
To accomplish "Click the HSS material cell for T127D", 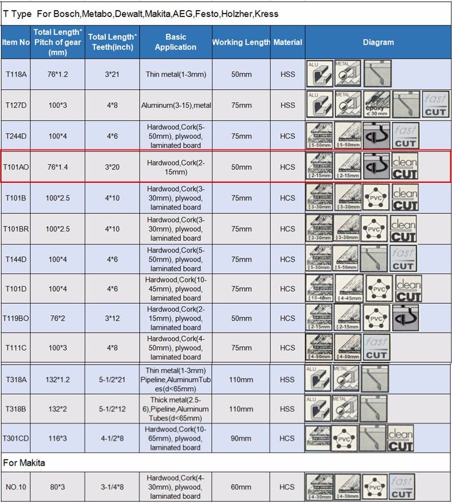I will (x=288, y=105).
